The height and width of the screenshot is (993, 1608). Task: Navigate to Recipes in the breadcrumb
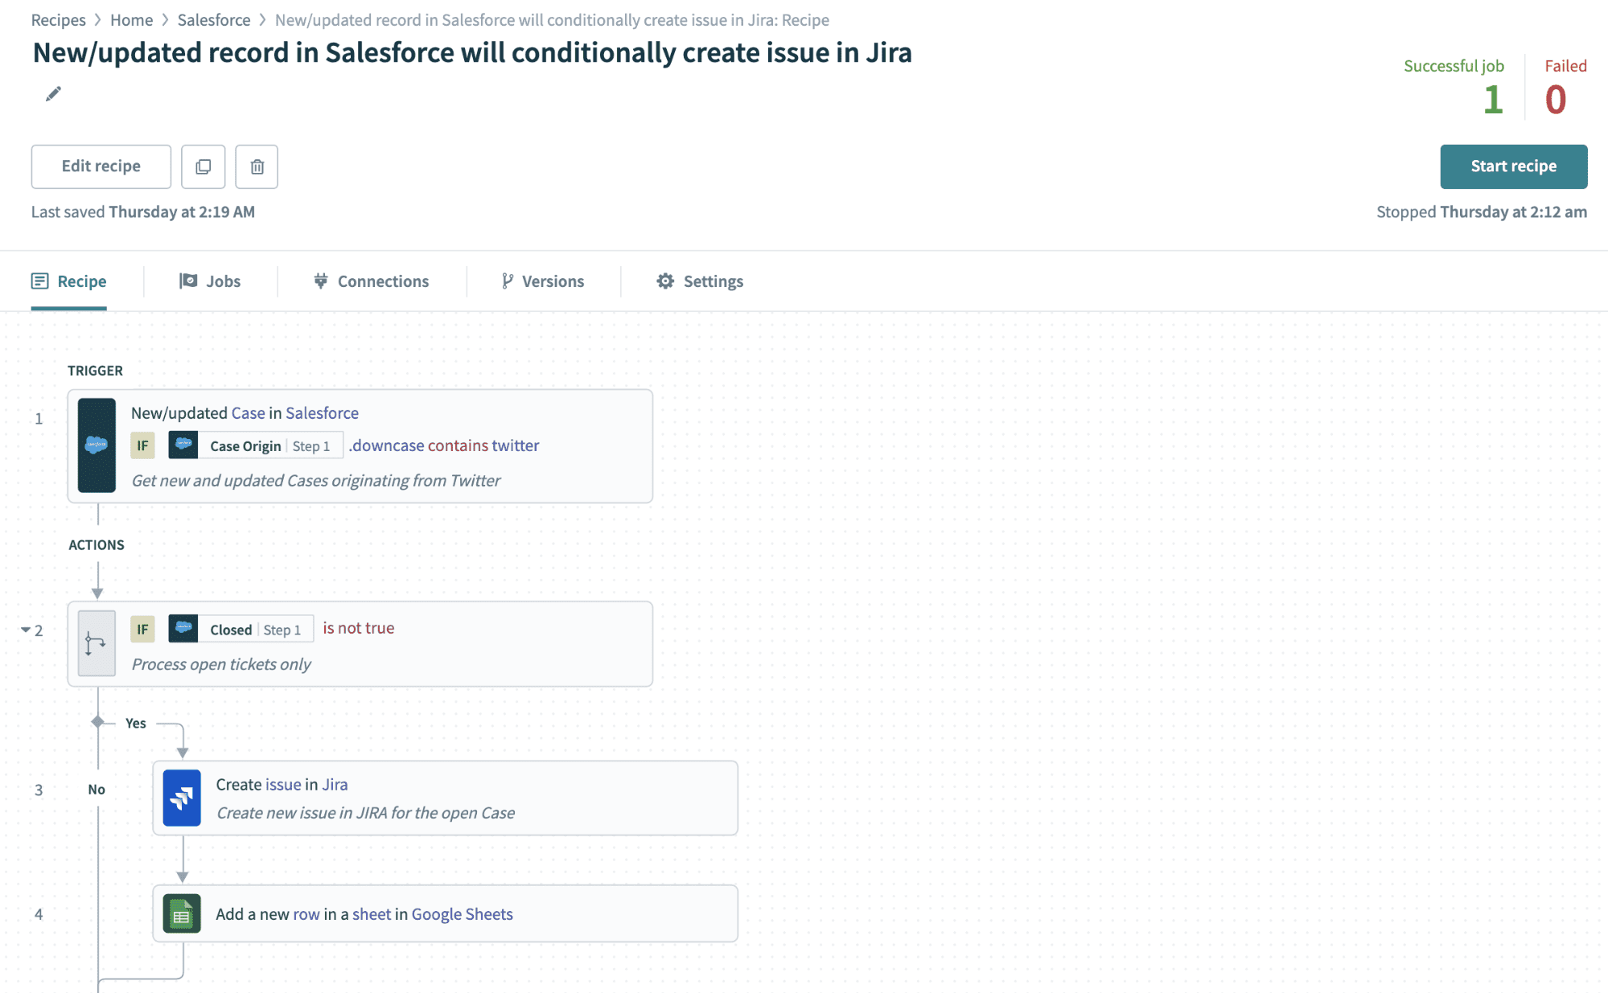pyautogui.click(x=58, y=20)
